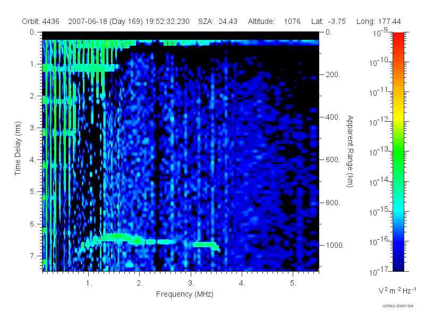The height and width of the screenshot is (319, 425).
Task: Click the 3. tick on frequency axis
Action: click(x=191, y=283)
